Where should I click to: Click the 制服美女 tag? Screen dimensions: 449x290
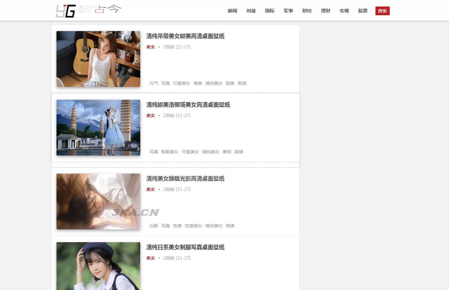tap(170, 152)
